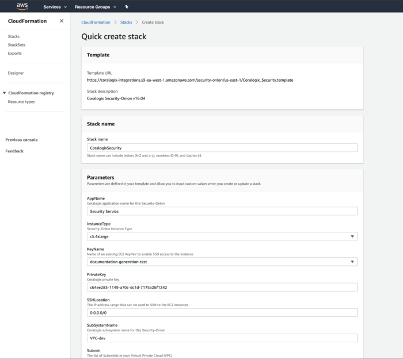This screenshot has height=359, width=403.
Task: Close the CloudFormation side panel
Action: 62,21
